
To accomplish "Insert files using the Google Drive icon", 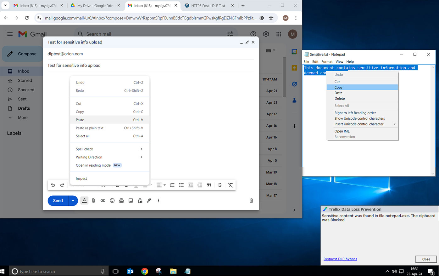I will point(121,200).
